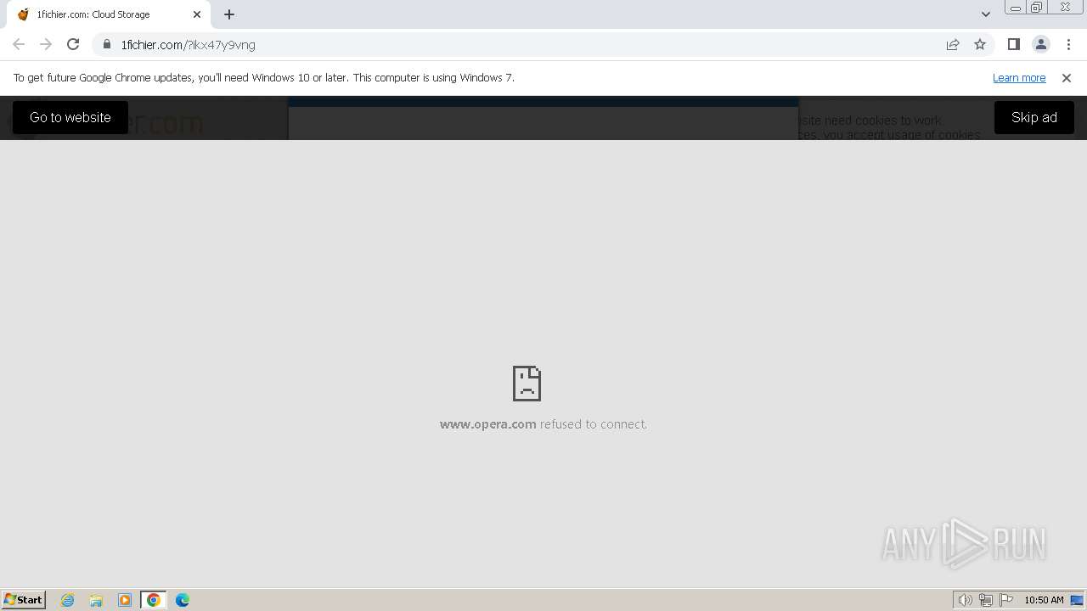Screen dimensions: 1087x611
Task: Open Chrome three-dot menu
Action: tap(1068, 44)
